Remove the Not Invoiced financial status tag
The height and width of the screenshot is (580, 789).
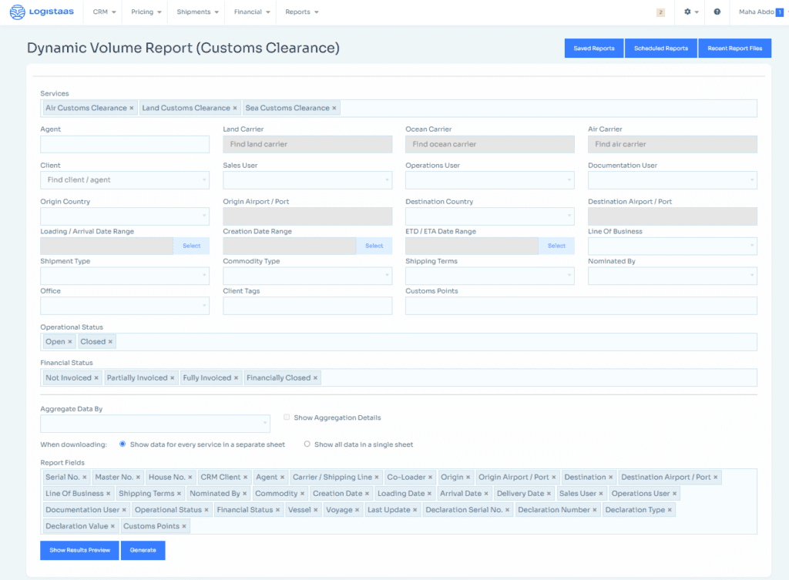96,378
